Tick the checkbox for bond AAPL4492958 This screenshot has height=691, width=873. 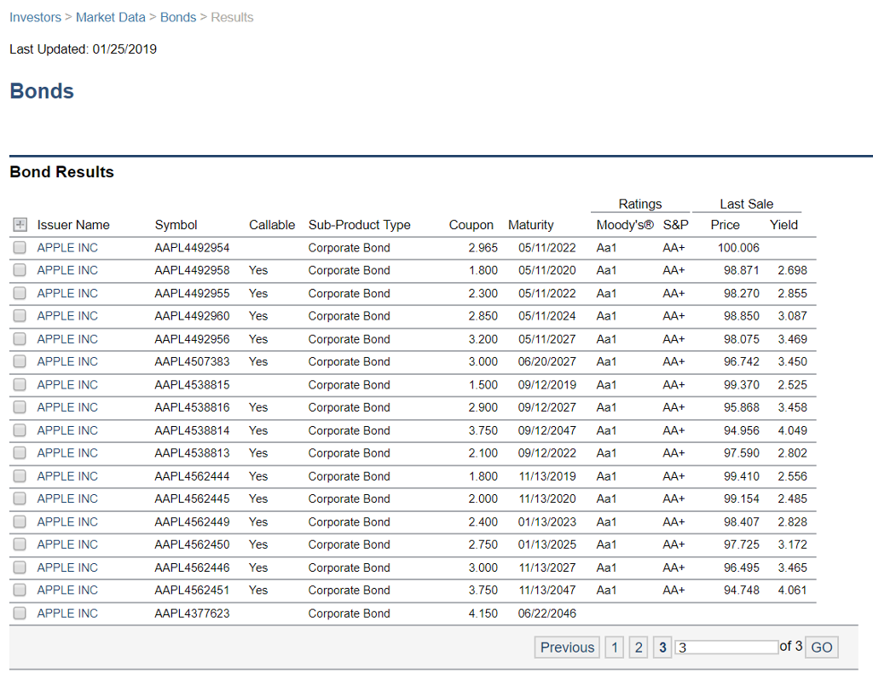coord(20,270)
